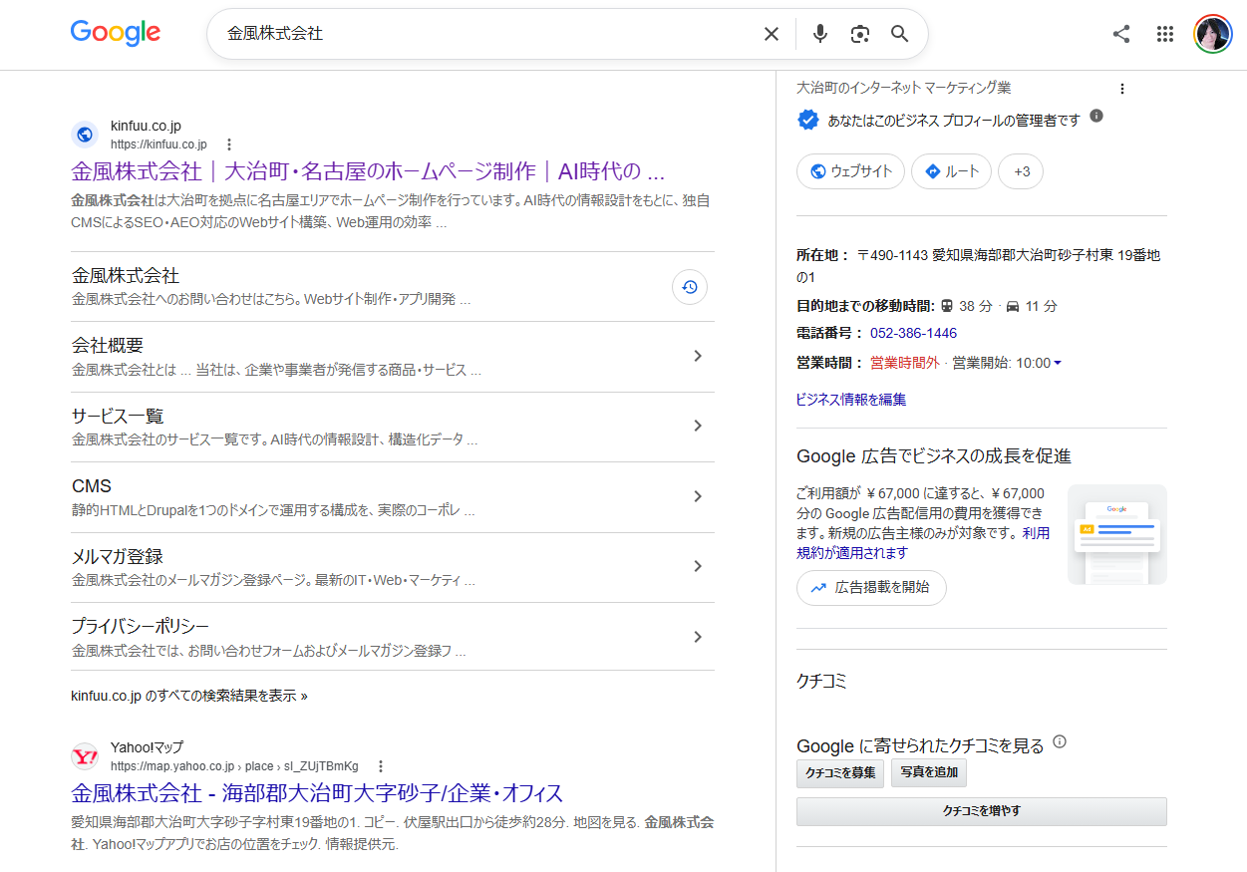Click the share icon in header

coord(1121,34)
